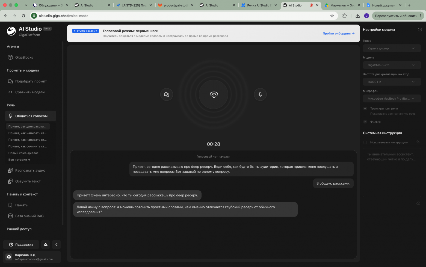Click the Пройти онбординг link

pos(339,34)
